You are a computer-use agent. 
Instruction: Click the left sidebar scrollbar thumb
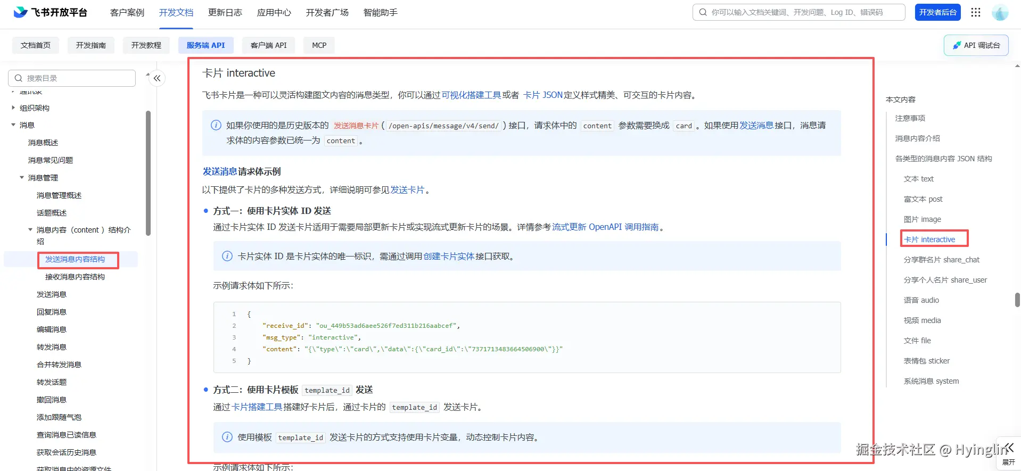tap(149, 173)
